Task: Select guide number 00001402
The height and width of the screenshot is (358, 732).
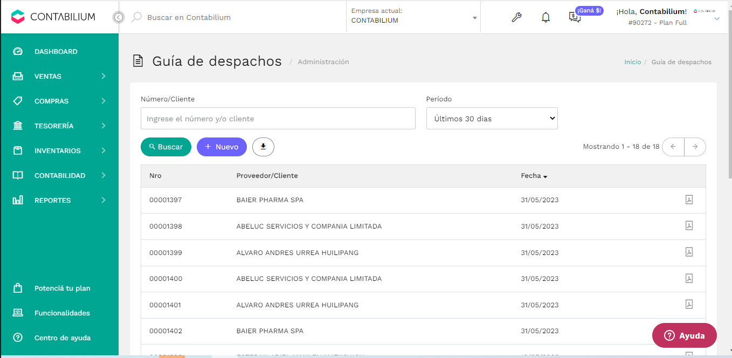Action: pos(165,331)
